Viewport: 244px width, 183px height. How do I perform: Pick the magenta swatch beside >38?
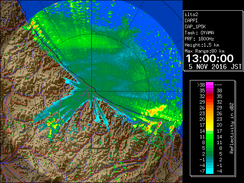click(x=210, y=85)
